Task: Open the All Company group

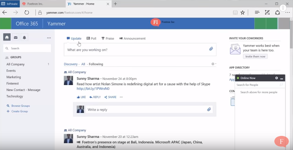Action: pyautogui.click(x=15, y=64)
